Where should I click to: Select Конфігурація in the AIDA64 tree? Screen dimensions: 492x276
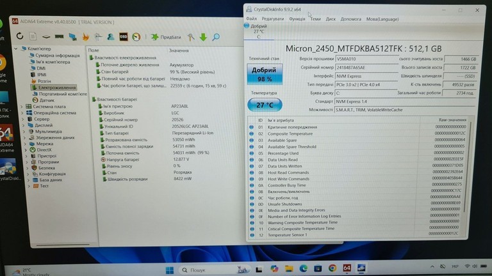[52, 174]
